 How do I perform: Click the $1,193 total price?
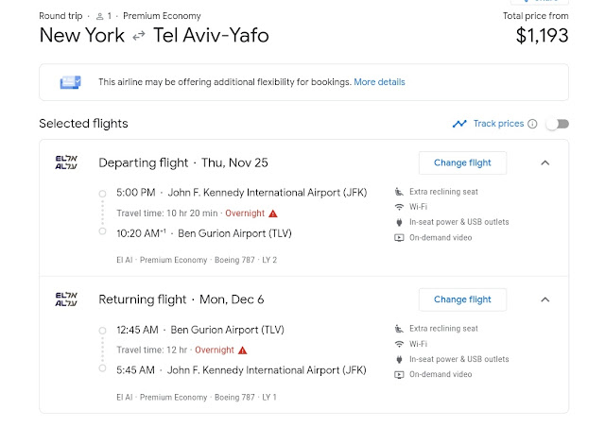click(542, 37)
